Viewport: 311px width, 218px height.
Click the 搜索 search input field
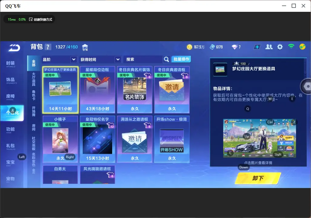143,59
